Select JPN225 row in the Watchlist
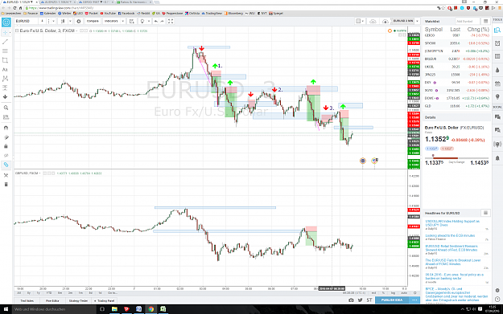This screenshot has width=503, height=314. click(x=456, y=75)
